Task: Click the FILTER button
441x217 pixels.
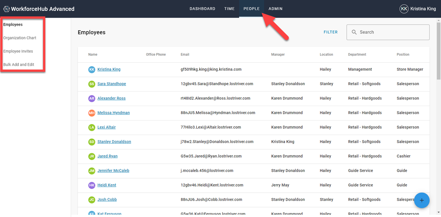Action: (331, 32)
